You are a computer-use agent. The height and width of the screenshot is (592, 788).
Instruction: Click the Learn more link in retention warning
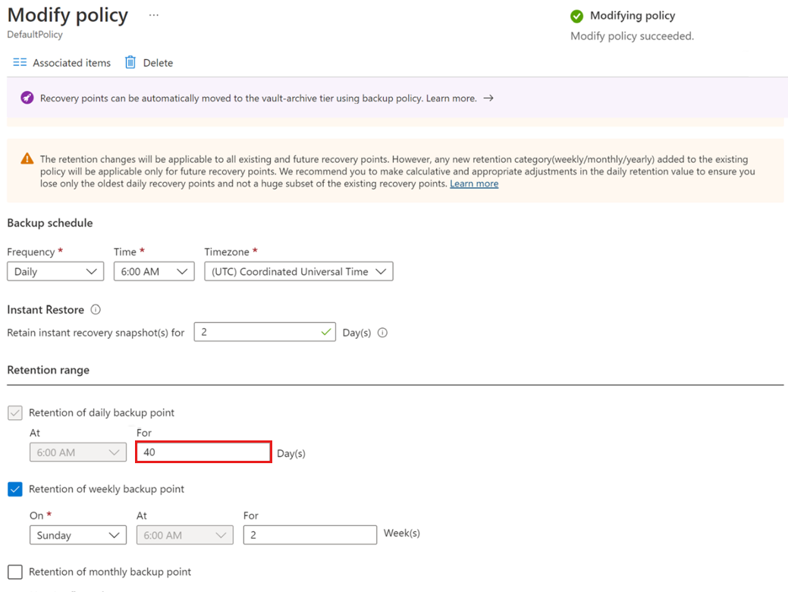474,183
